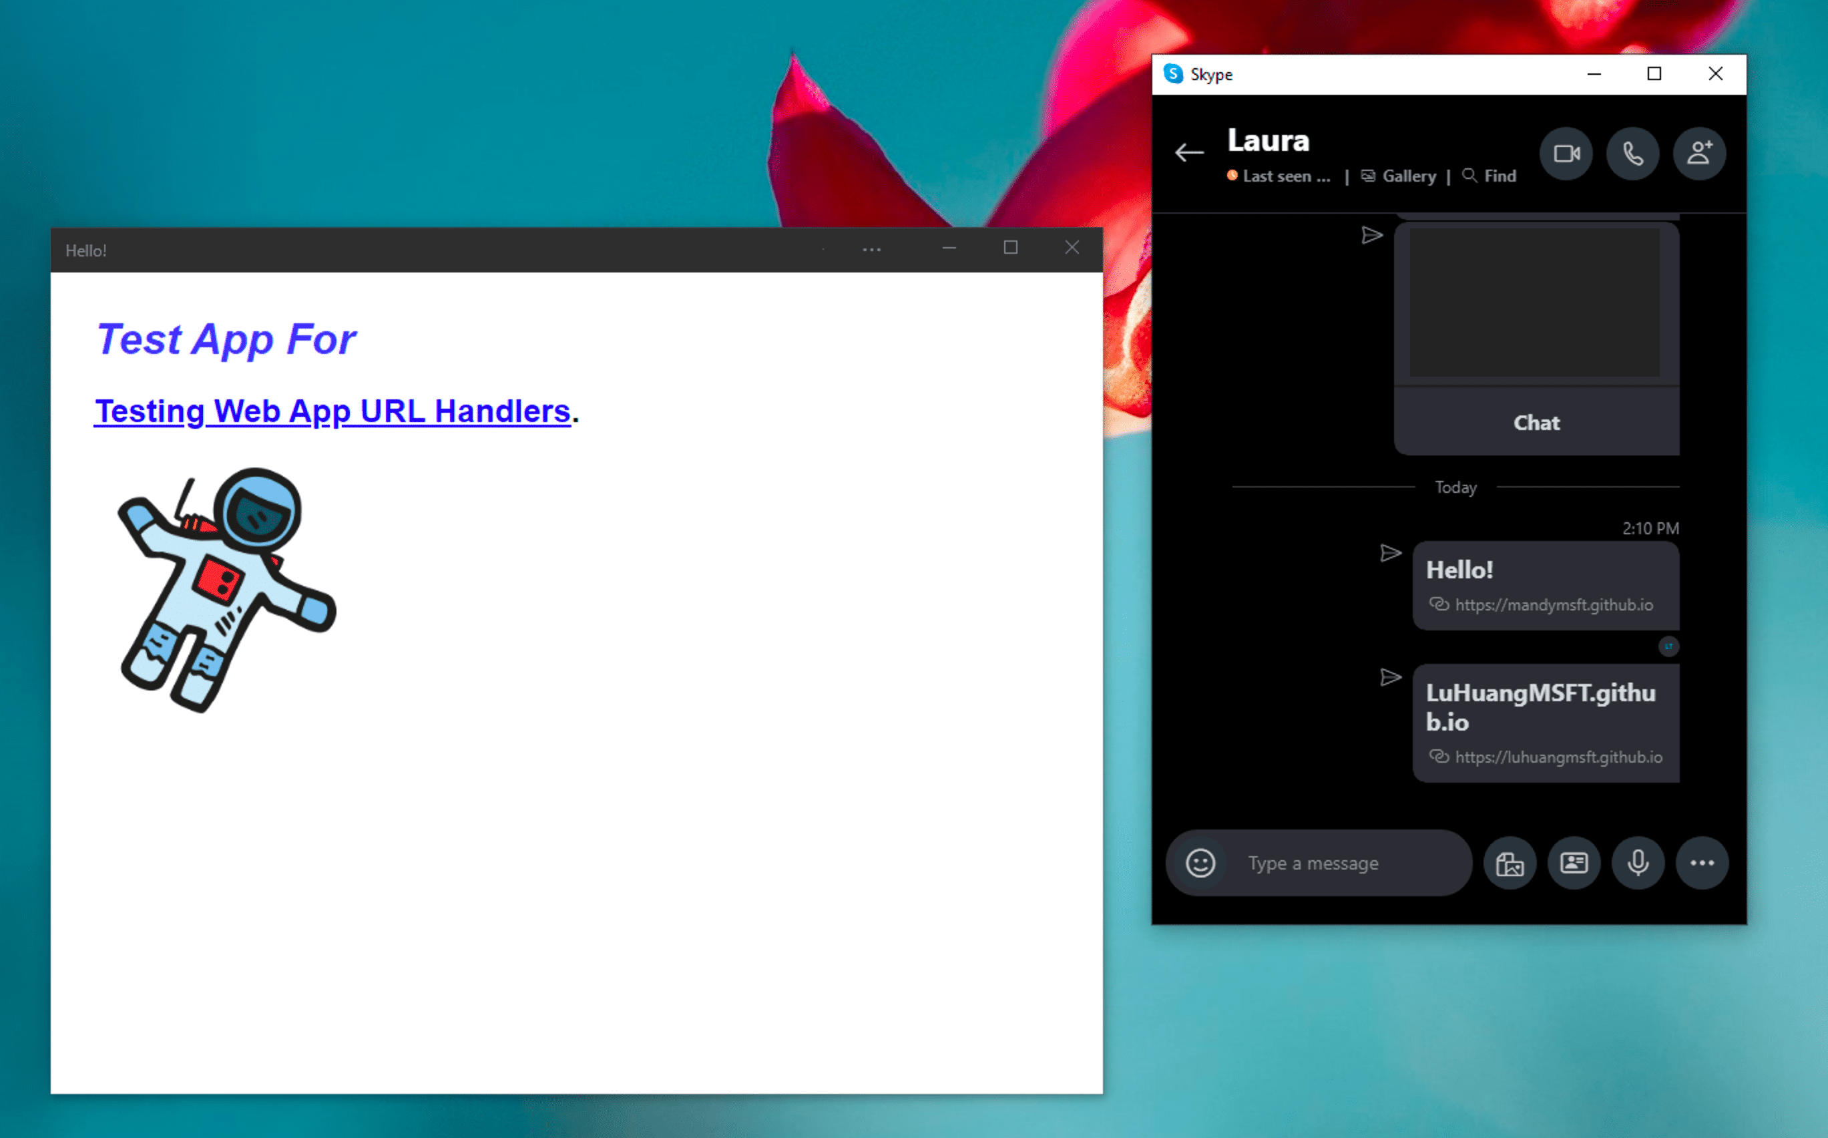Click the image/photo share icon in Skype
Screen dimensions: 1828x1138
click(x=1507, y=862)
